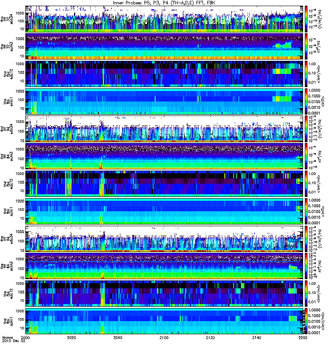Click the "hhmm" axis unit label
The width and height of the screenshot is (328, 350).
[x=7, y=338]
